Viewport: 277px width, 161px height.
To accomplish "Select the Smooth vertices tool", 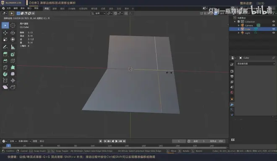I will pos(13,74).
